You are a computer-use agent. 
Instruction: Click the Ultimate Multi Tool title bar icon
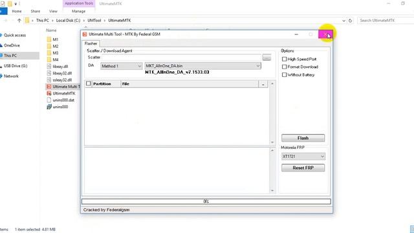pos(85,34)
